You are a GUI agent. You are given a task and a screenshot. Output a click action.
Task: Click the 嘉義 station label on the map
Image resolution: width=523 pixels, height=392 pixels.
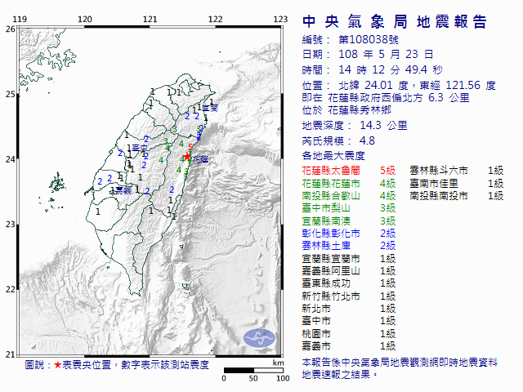[123, 189]
